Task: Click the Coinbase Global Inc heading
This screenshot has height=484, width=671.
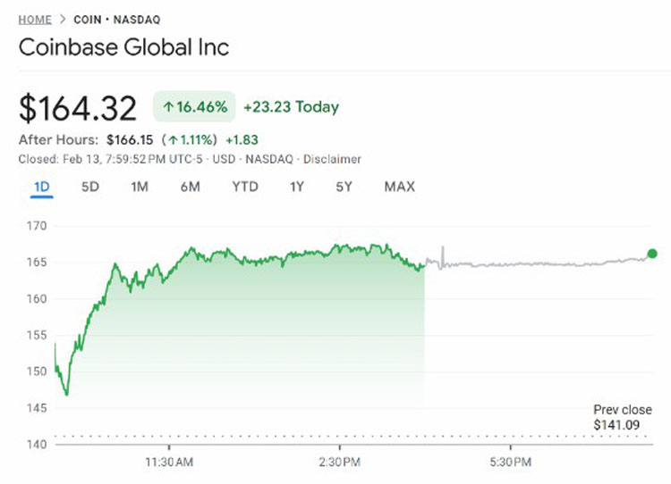Action: pos(123,46)
